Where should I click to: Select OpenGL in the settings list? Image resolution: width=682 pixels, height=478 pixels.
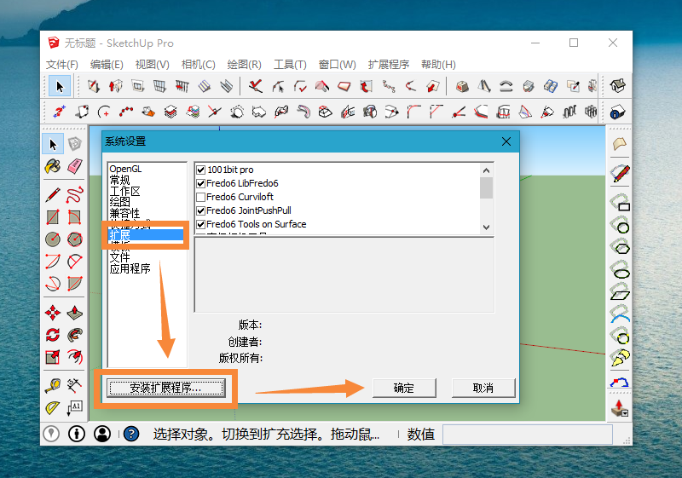(x=125, y=169)
